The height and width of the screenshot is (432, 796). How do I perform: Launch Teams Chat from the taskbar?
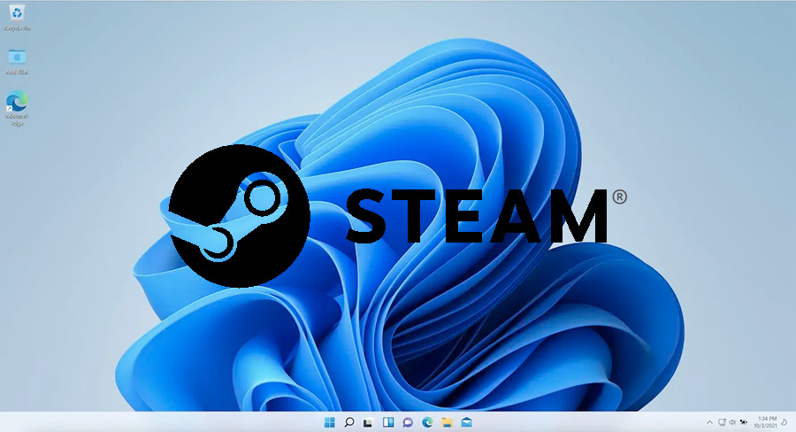click(407, 422)
